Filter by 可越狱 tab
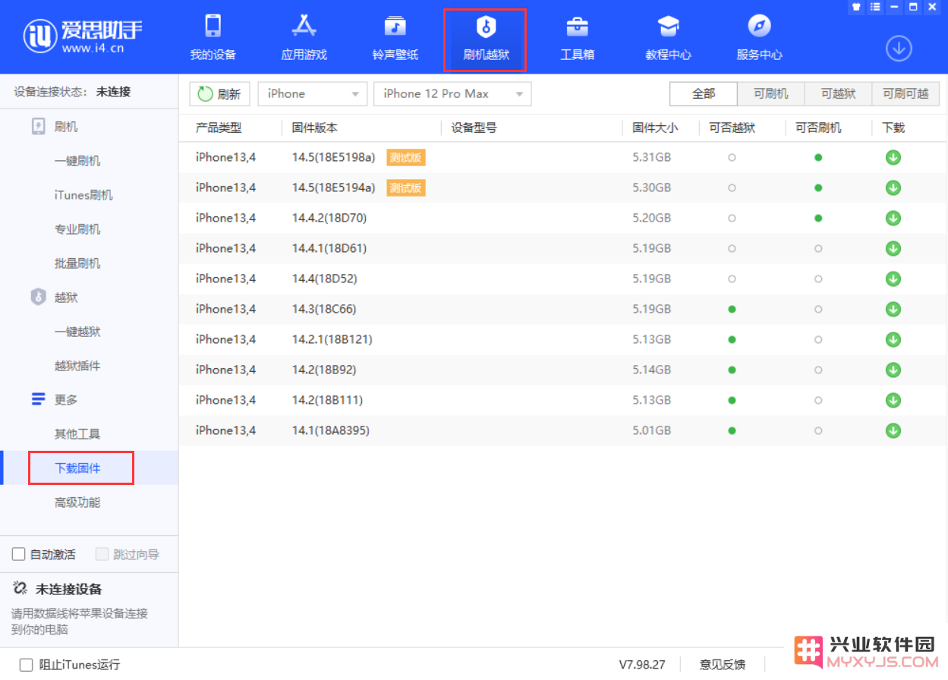Image resolution: width=948 pixels, height=680 pixels. tap(839, 94)
